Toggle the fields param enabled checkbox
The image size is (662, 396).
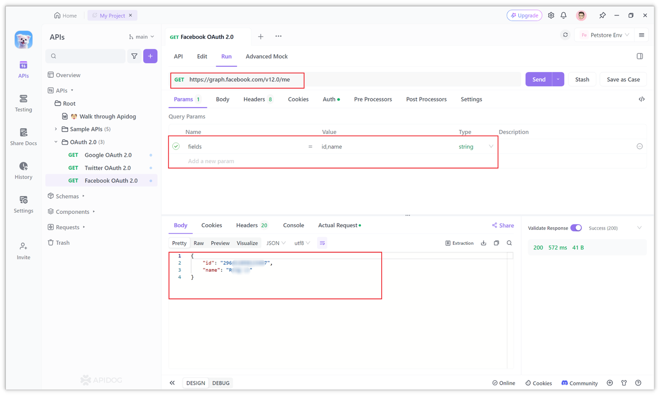(x=176, y=146)
